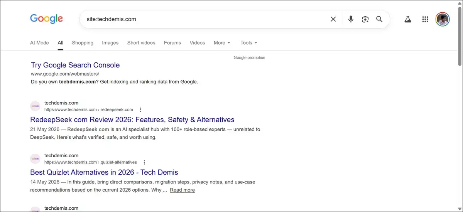Start voice search with the microphone icon
463x212 pixels.
coord(351,19)
